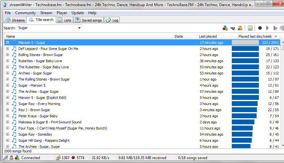This screenshot has height=163, width=284.
Task: Click the connection icon in status bar
Action: point(5,158)
